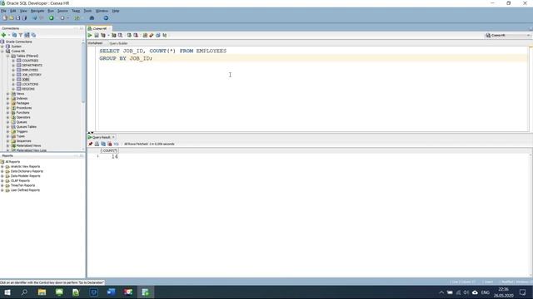Select the JOB_HISTORY table

[32, 75]
